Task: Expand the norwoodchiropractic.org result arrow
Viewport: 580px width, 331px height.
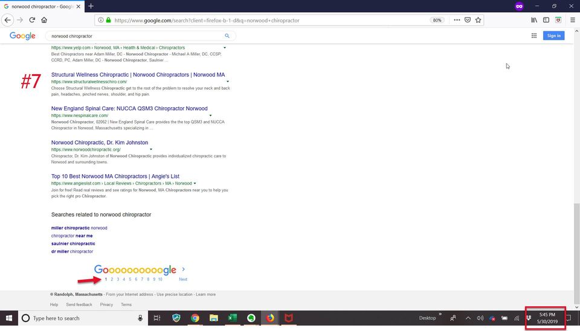Action: click(151, 150)
